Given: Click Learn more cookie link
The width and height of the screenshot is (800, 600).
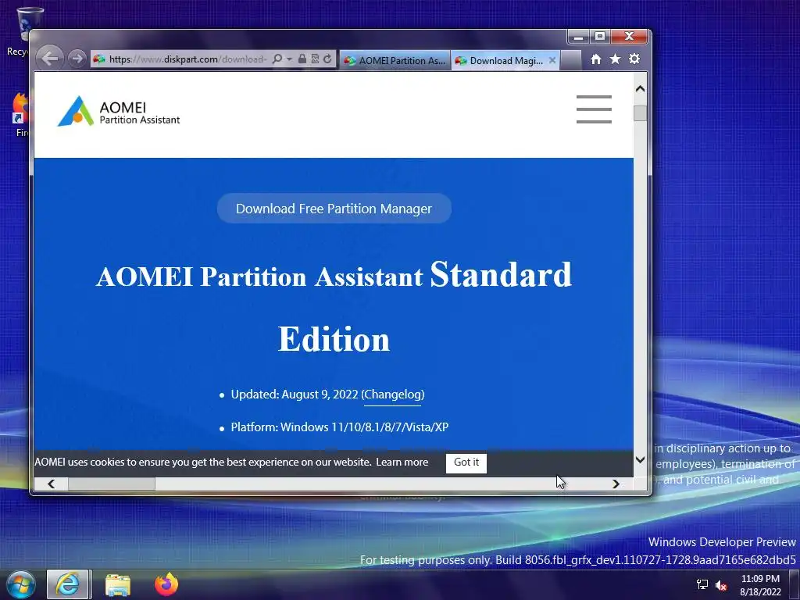Looking at the screenshot, I should 402,462.
